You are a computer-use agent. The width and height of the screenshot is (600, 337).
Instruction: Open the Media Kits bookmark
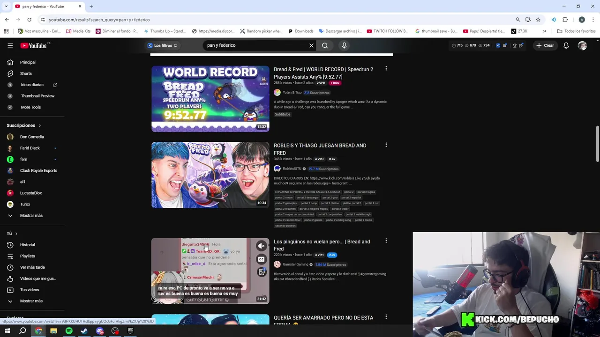click(78, 31)
